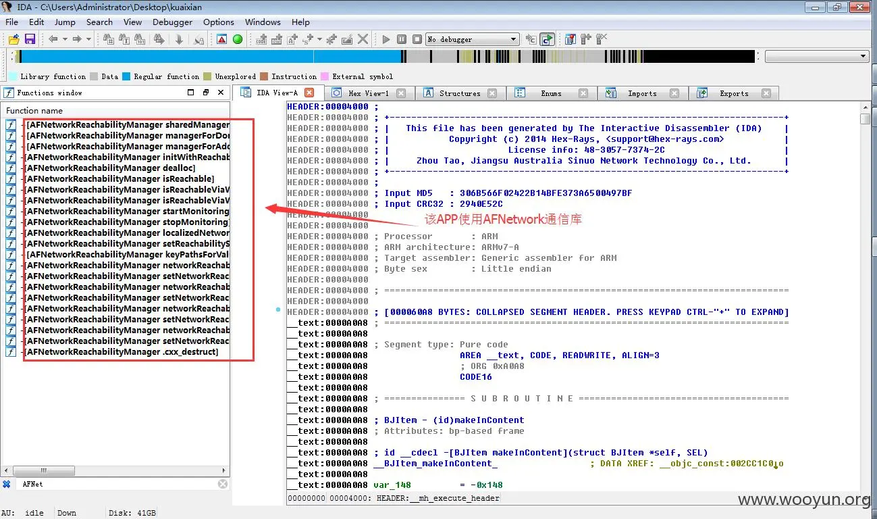Click the red warning triangle toolbar icon
Screen dimensions: 877x519
221,39
